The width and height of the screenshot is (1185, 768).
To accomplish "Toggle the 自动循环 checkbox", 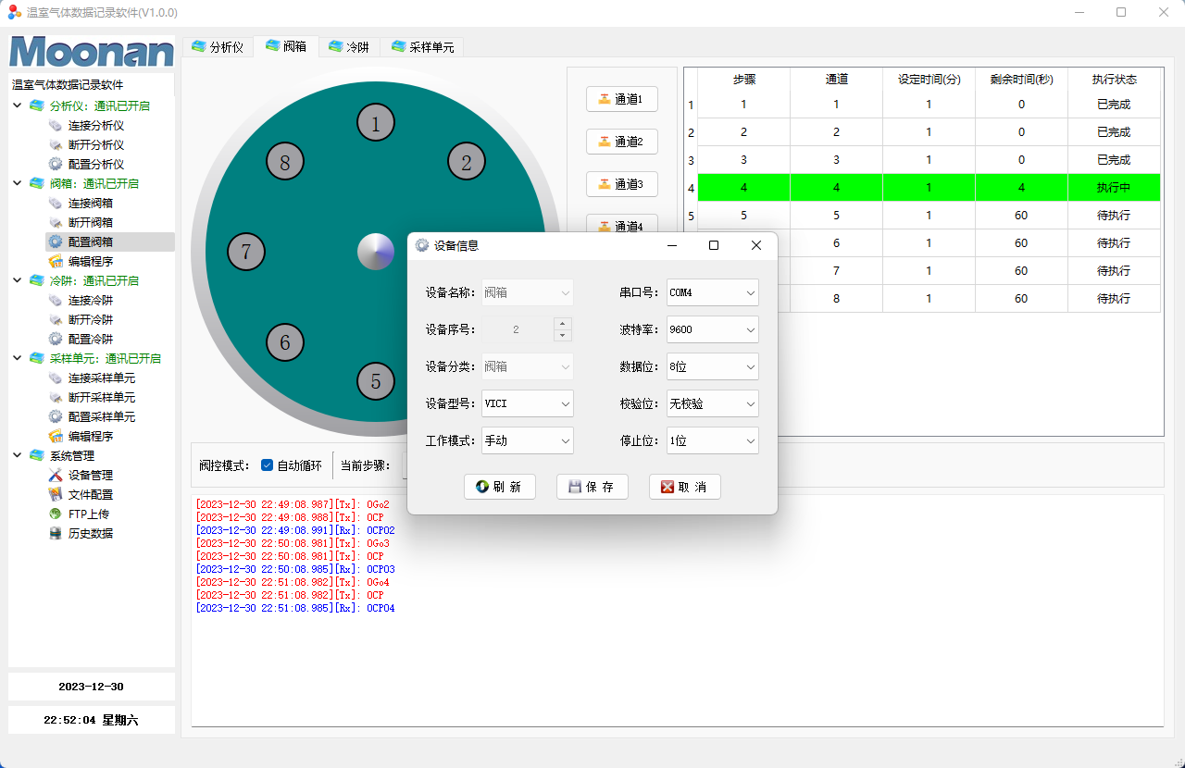I will click(267, 465).
